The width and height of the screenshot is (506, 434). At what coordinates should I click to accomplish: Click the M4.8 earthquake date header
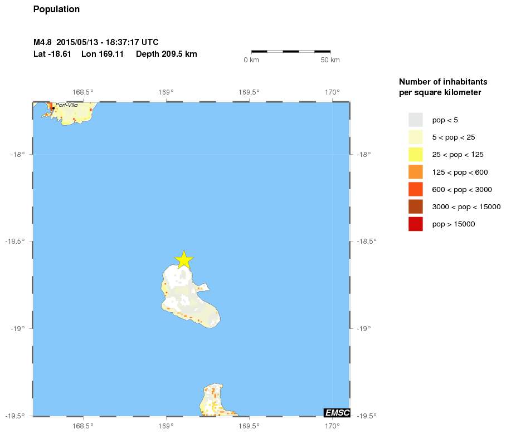pos(96,42)
